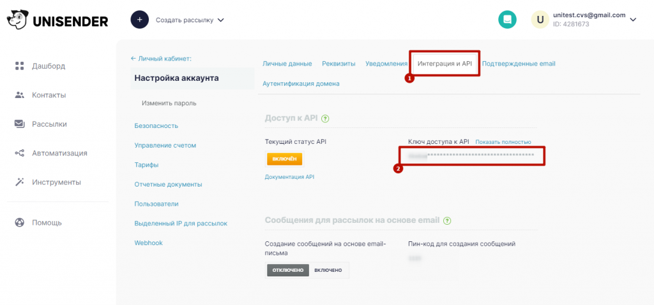Viewport: 654px width, 305px height.
Task: Click help icon beside Доступ к API
Action: coord(326,118)
